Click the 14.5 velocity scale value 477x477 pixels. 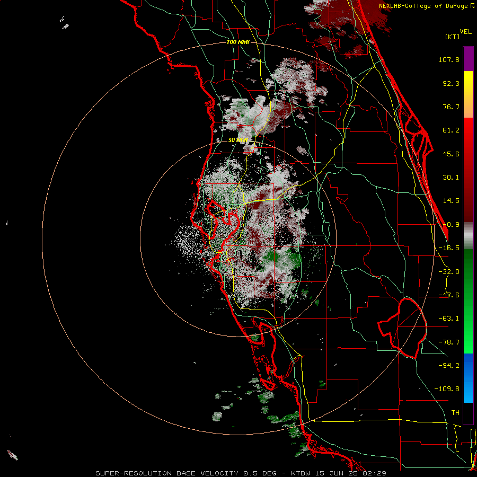pyautogui.click(x=451, y=201)
